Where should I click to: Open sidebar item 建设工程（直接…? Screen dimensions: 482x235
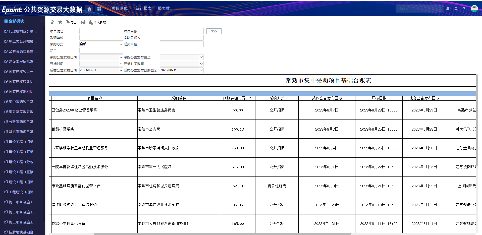coord(22,172)
